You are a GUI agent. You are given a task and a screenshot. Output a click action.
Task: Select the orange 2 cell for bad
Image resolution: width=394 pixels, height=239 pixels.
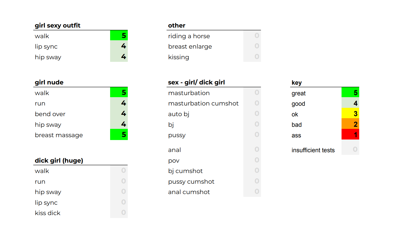tap(350, 124)
